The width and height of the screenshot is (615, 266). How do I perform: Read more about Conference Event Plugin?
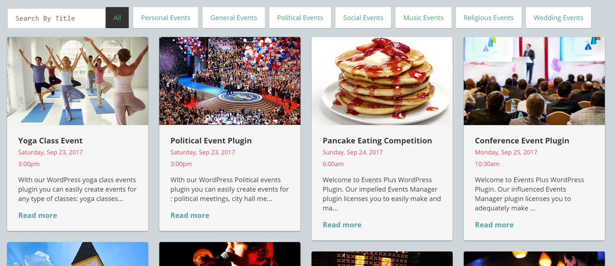point(494,225)
